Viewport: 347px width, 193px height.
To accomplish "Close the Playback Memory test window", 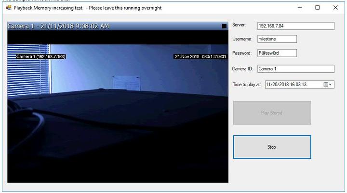I will pos(335,8).
